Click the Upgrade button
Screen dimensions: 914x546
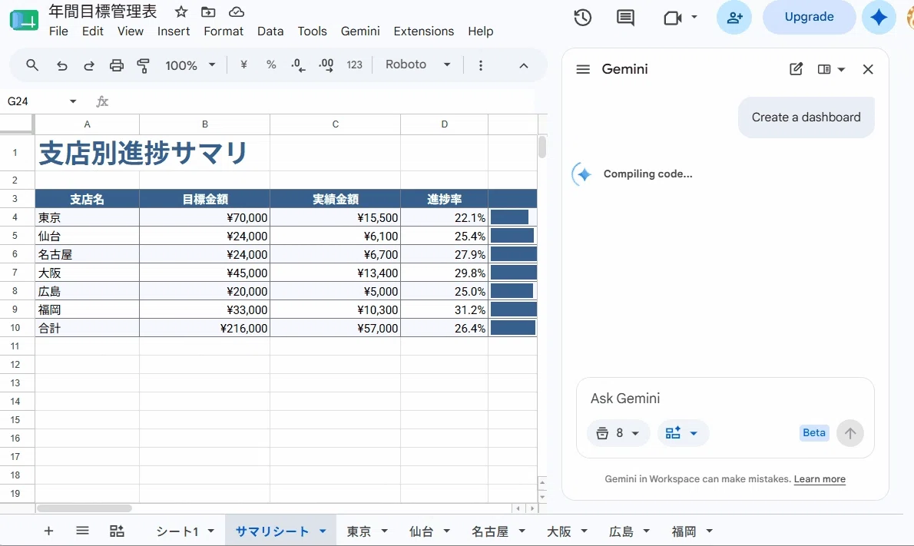coord(809,17)
